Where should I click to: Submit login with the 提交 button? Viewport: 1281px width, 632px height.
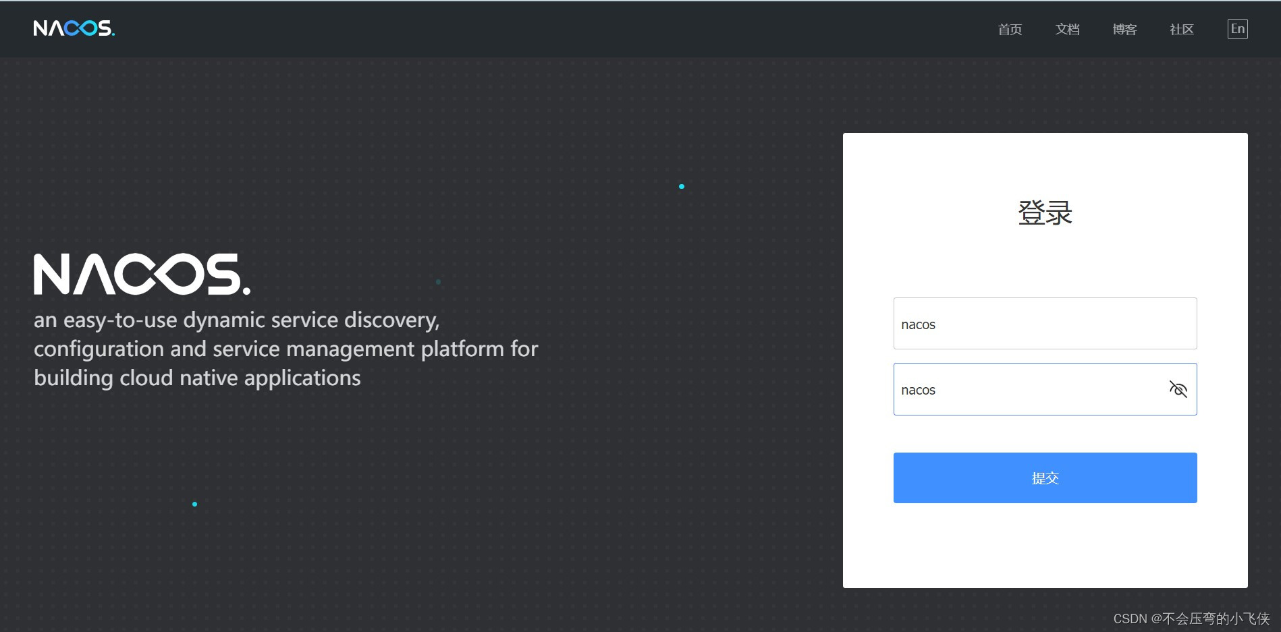click(1045, 478)
